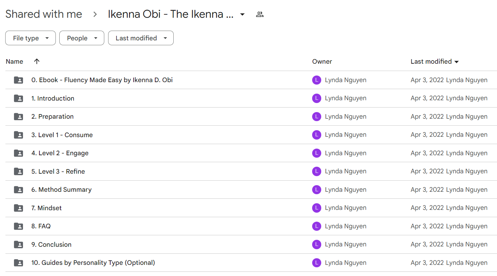Screen dimensions: 497x276
Task: Click the folder icon for 8. FAQ
Action: click(18, 226)
